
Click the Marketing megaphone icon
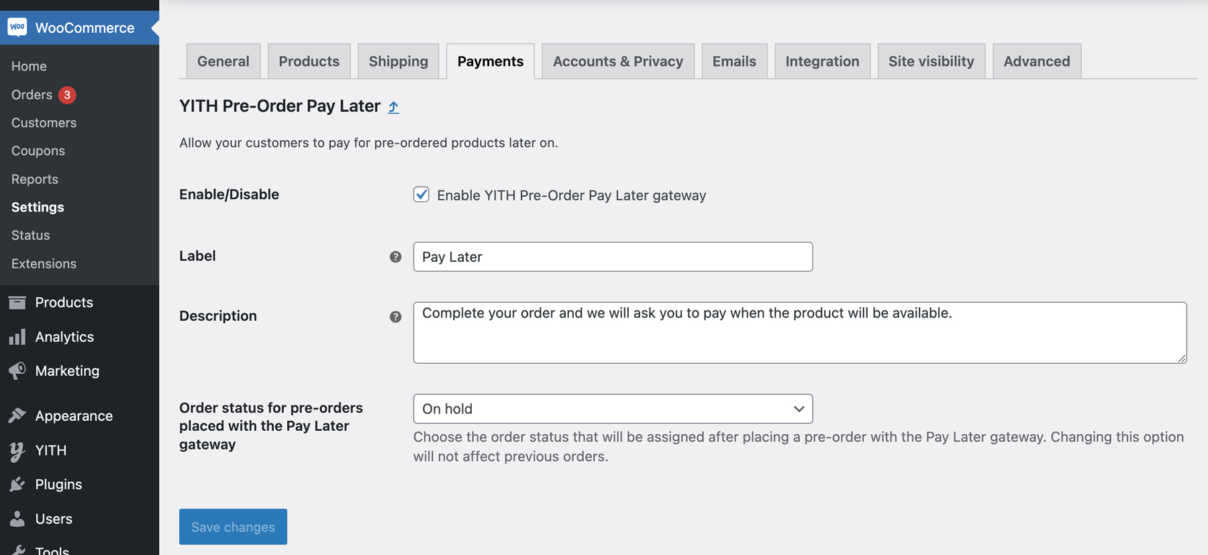click(17, 370)
